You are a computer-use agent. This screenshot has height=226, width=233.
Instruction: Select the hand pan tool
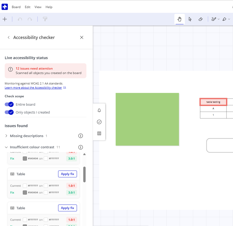tap(180, 19)
